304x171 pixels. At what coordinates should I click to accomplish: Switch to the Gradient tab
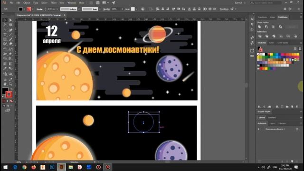(x=272, y=117)
